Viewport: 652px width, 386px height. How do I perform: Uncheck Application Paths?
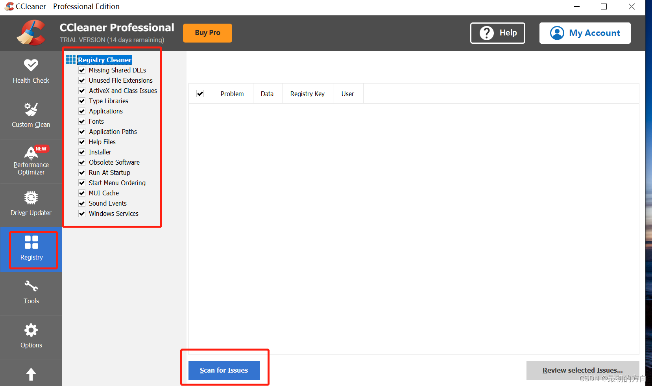(82, 132)
